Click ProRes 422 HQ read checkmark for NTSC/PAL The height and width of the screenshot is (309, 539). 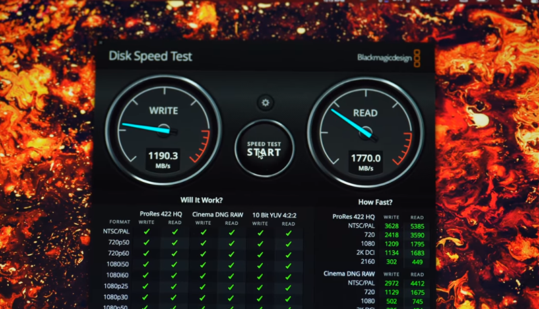[175, 232]
